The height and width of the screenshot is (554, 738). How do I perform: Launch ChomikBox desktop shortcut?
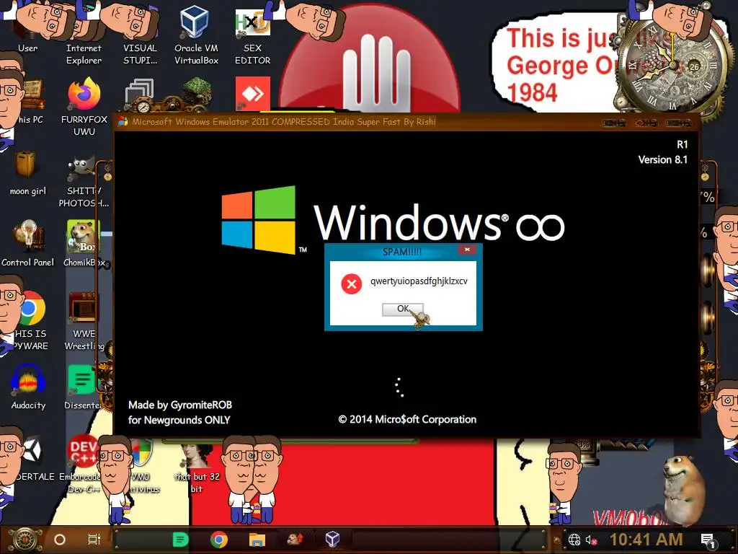click(84, 242)
